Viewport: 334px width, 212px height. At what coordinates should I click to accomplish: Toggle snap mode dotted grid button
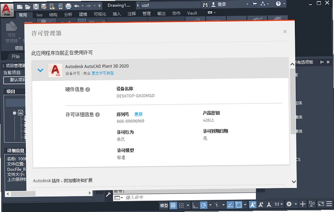181,205
